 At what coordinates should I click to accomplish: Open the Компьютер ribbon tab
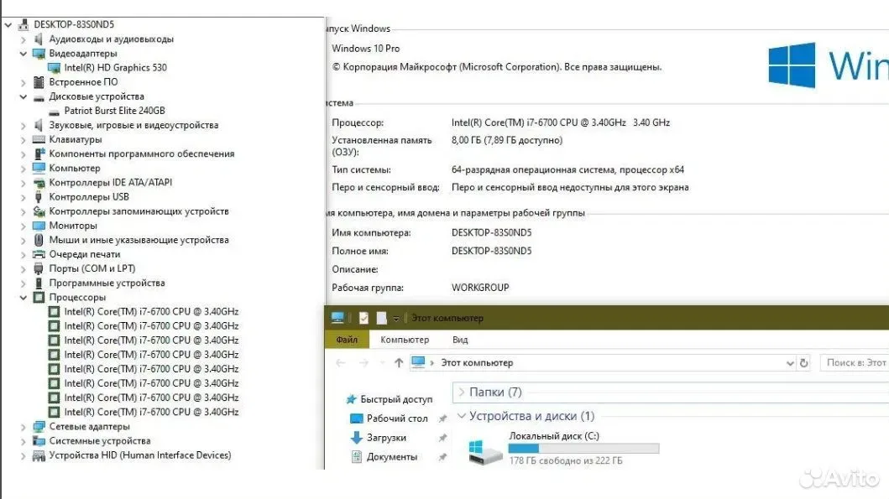click(x=405, y=340)
